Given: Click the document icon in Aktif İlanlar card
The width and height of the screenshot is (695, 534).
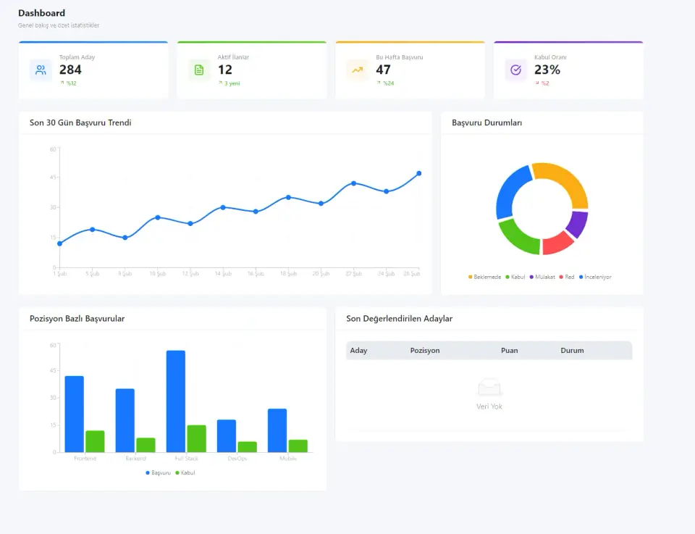Looking at the screenshot, I should point(199,70).
